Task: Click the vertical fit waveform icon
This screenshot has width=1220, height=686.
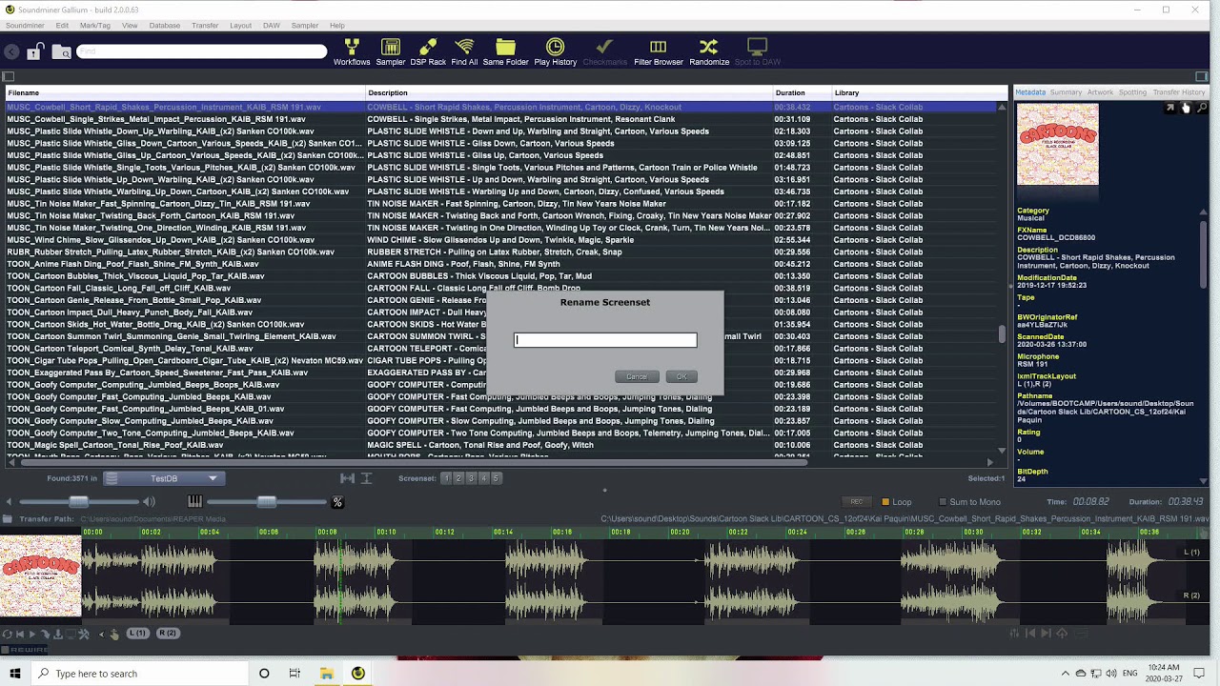Action: click(x=366, y=478)
